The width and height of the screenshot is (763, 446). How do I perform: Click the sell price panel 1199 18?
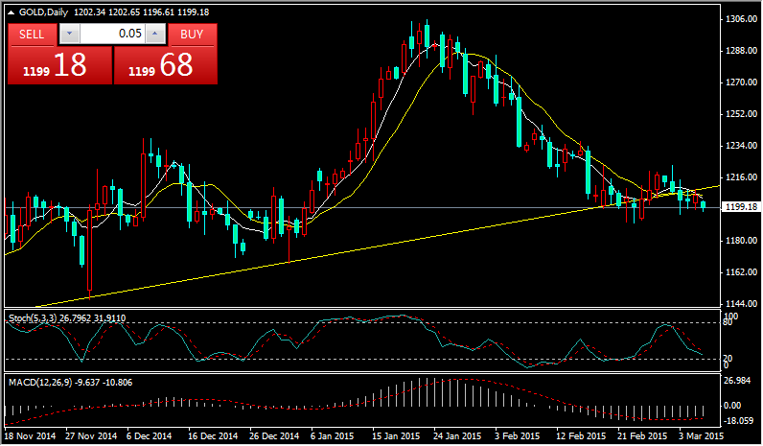(59, 66)
